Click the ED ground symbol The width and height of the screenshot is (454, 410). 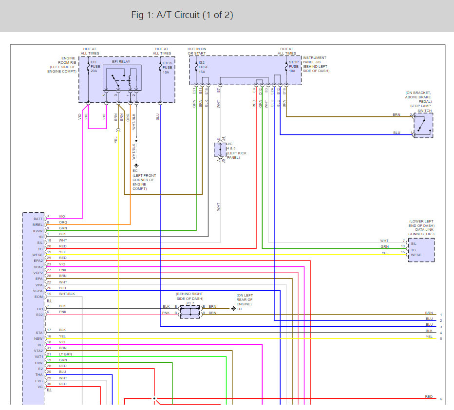233,309
